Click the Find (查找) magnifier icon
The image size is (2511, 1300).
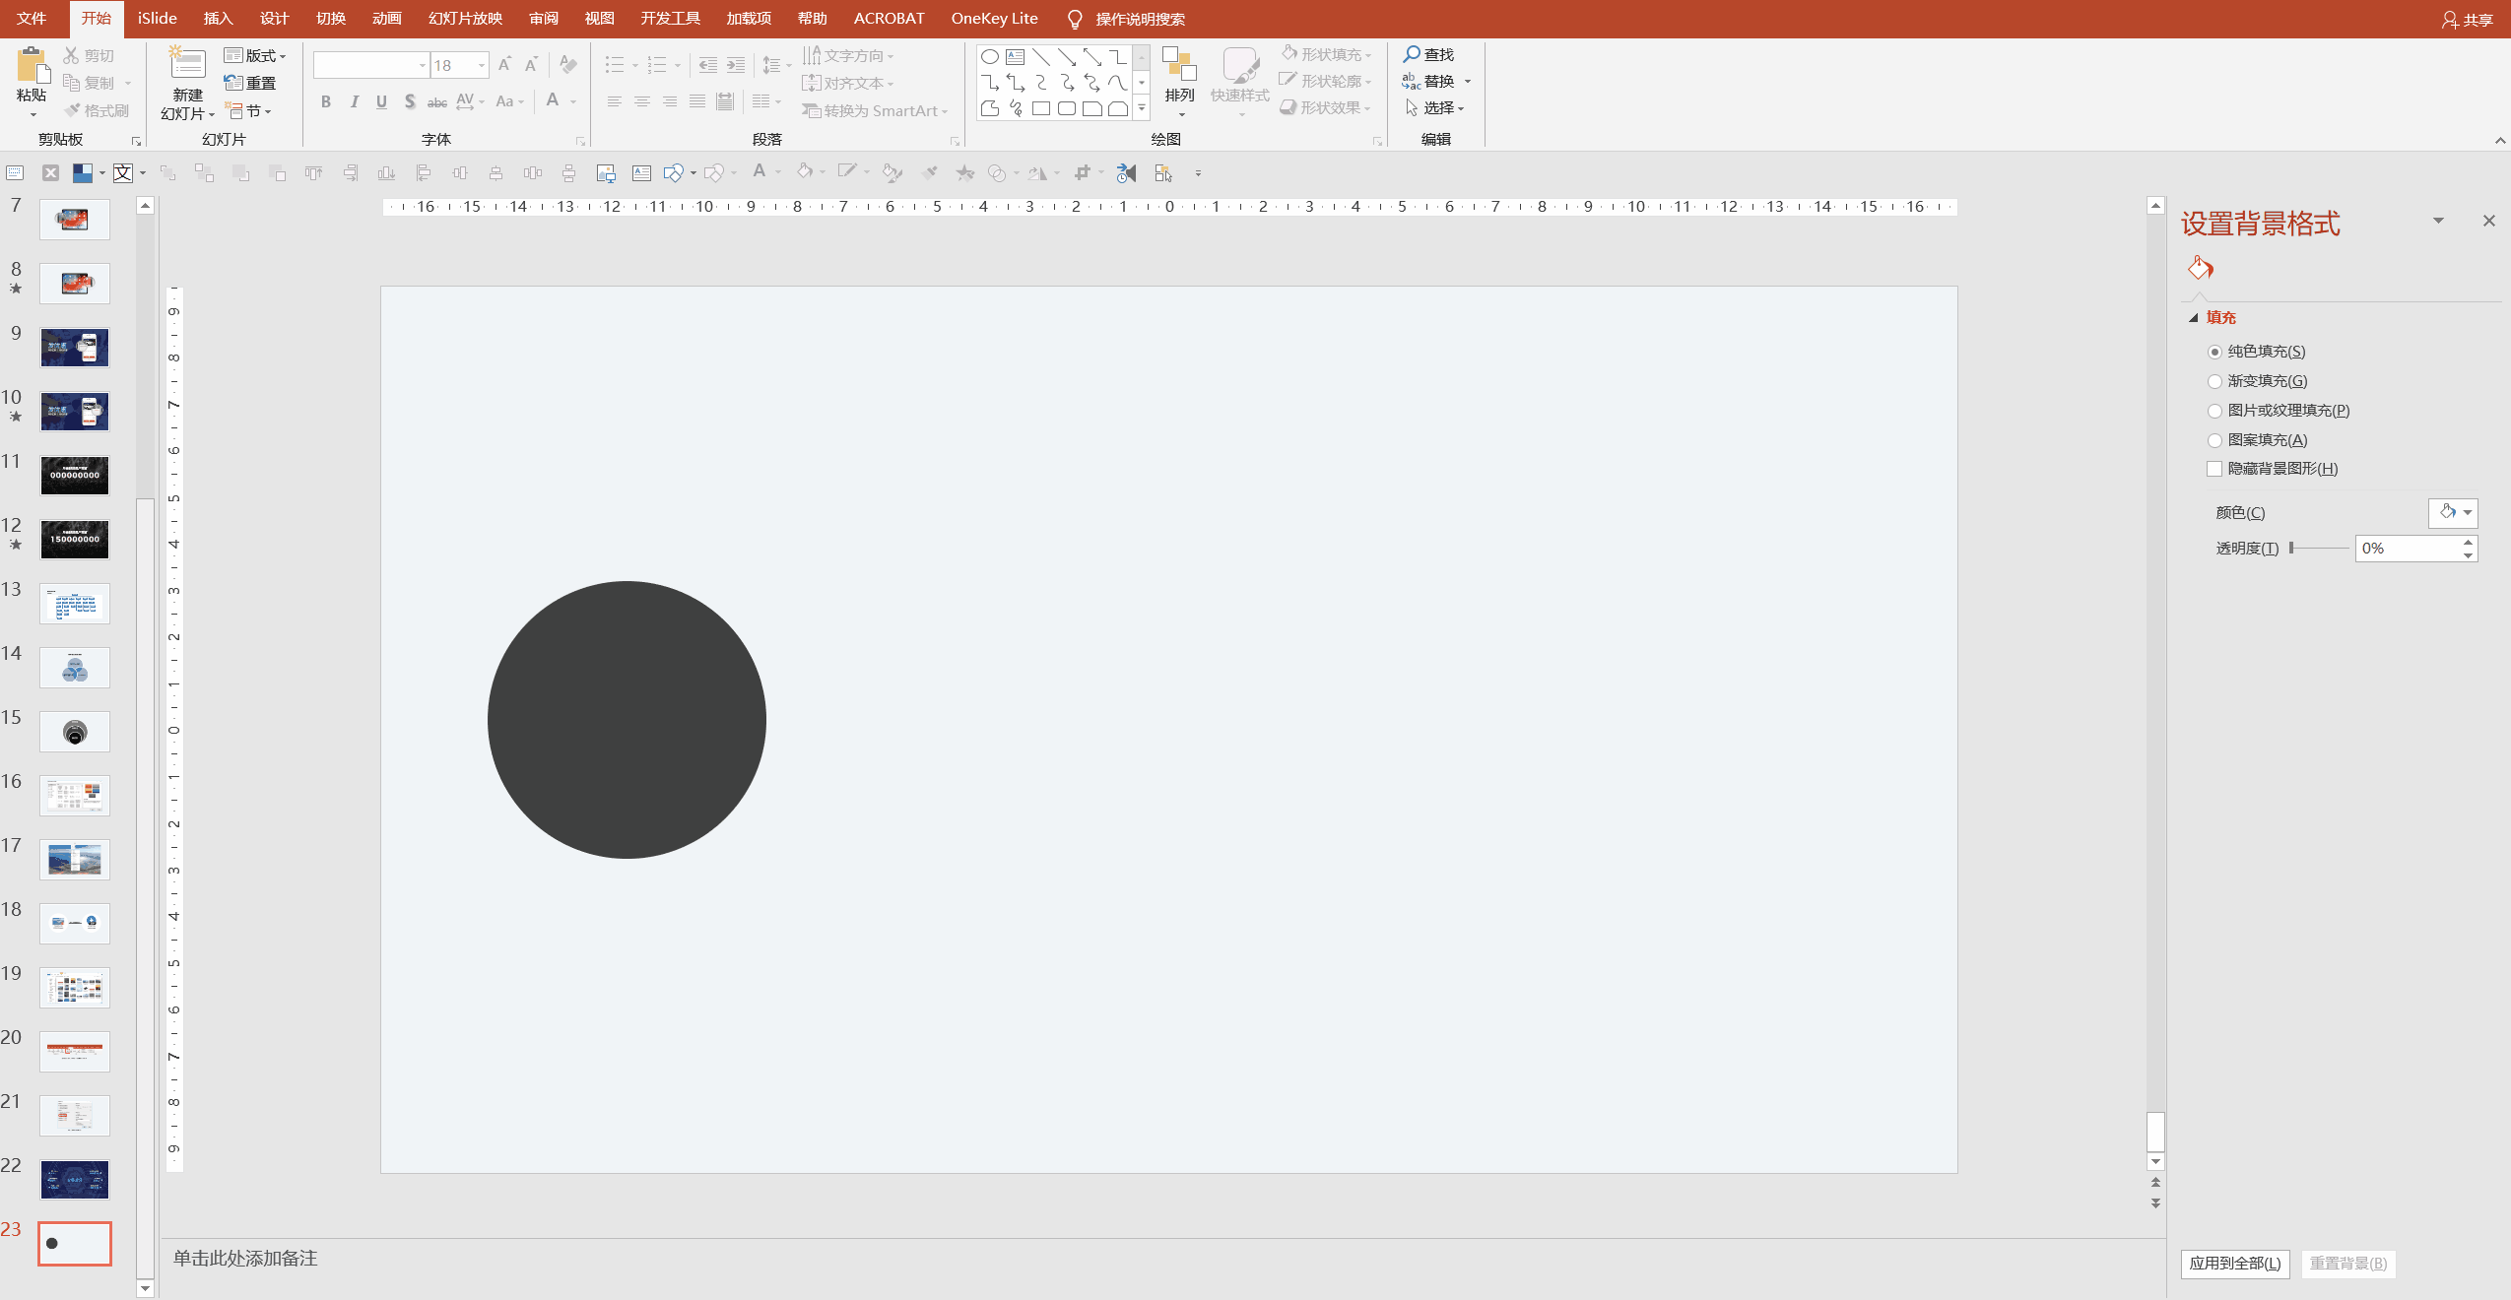click(1412, 54)
